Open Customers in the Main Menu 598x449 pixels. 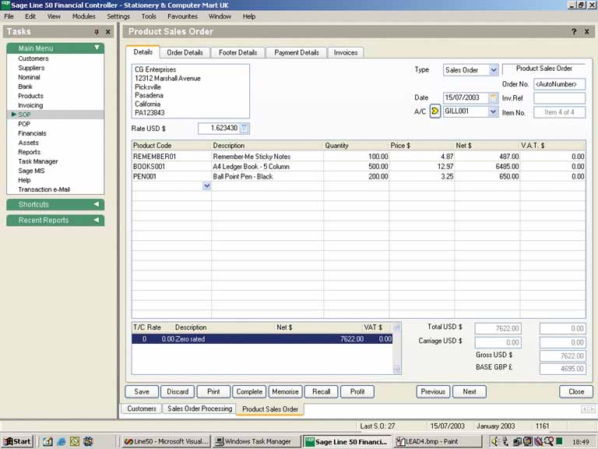point(33,58)
